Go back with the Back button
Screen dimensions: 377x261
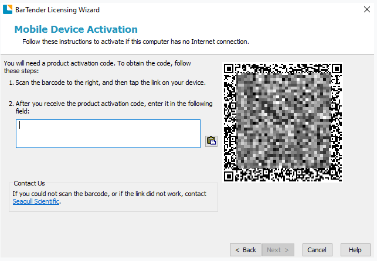[246, 250]
